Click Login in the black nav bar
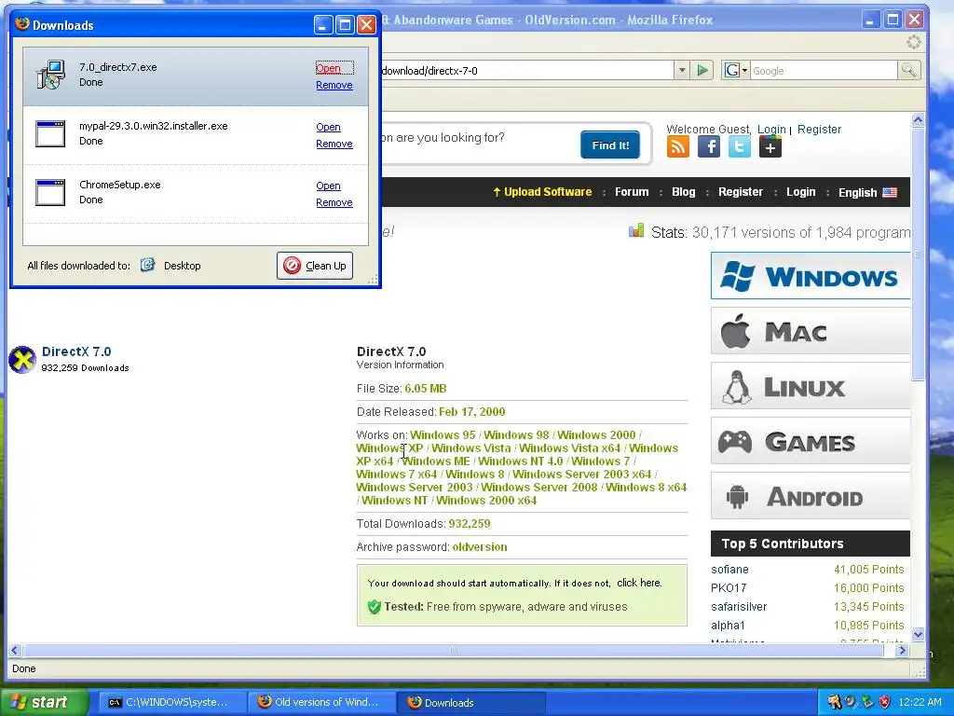Screen dimensions: 954x716 pos(800,192)
